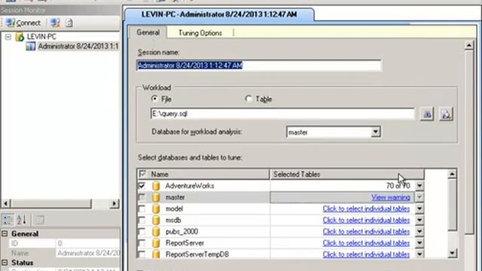Click the property pages icon
This screenshot has width=482, height=271.
pos(39,220)
